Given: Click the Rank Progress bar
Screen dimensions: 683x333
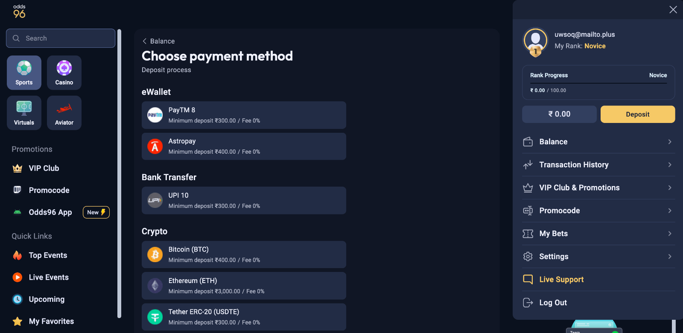Looking at the screenshot, I should point(598,82).
